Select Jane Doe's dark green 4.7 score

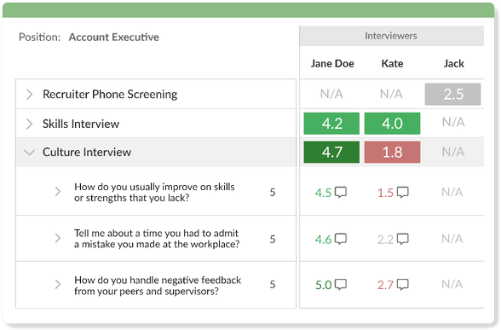pyautogui.click(x=331, y=152)
